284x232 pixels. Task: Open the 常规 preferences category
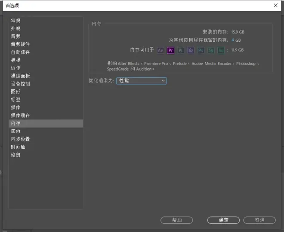[46, 21]
